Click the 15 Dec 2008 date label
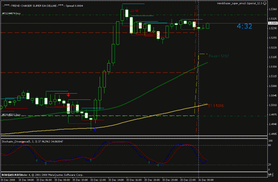 tap(8, 180)
